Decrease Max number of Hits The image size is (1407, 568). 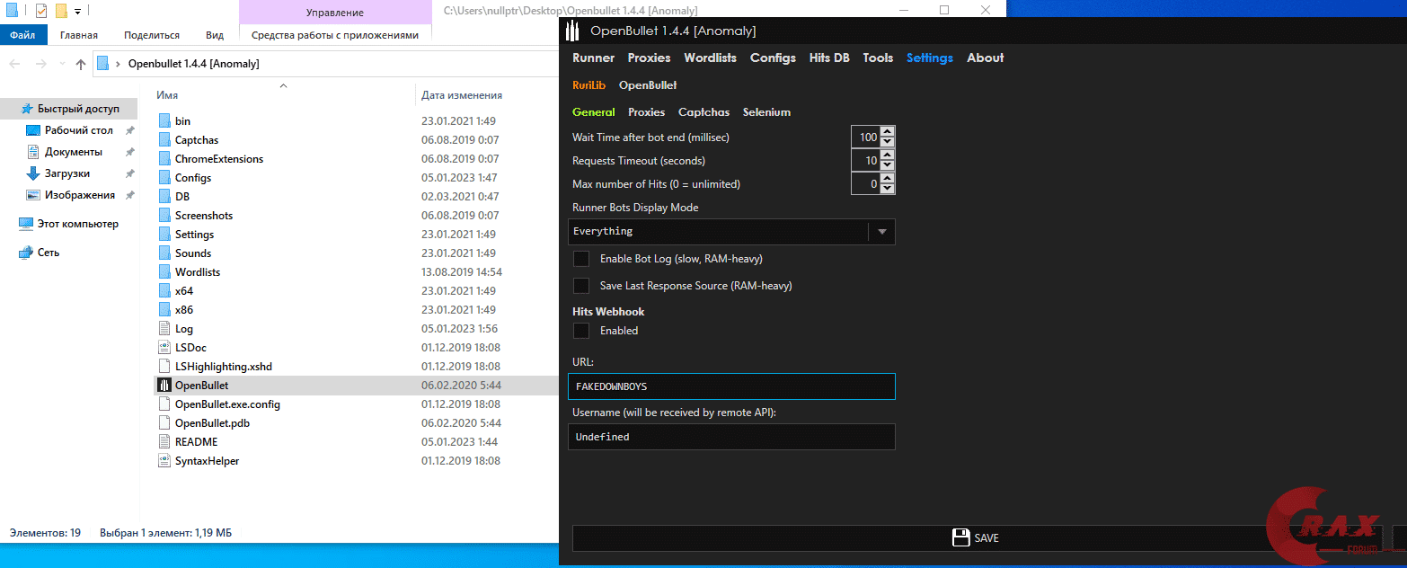click(x=888, y=189)
